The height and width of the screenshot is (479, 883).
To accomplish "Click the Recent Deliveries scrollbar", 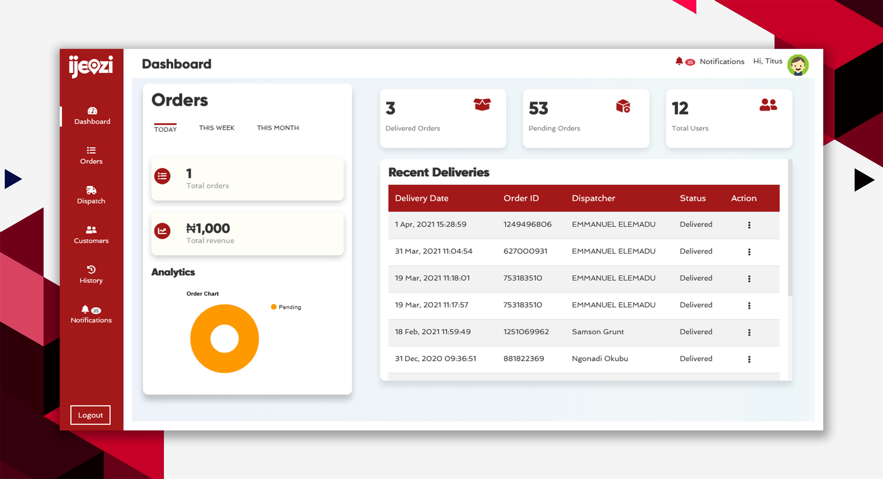I will (790, 227).
